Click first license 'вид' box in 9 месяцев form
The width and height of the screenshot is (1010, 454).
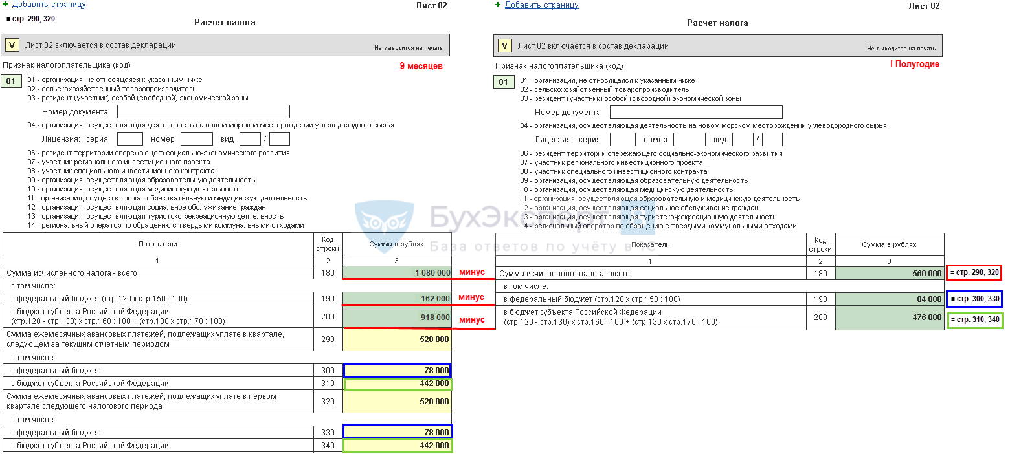[x=249, y=138]
